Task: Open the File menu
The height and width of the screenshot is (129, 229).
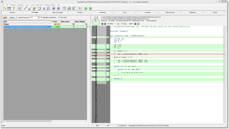Action: pos(3,5)
